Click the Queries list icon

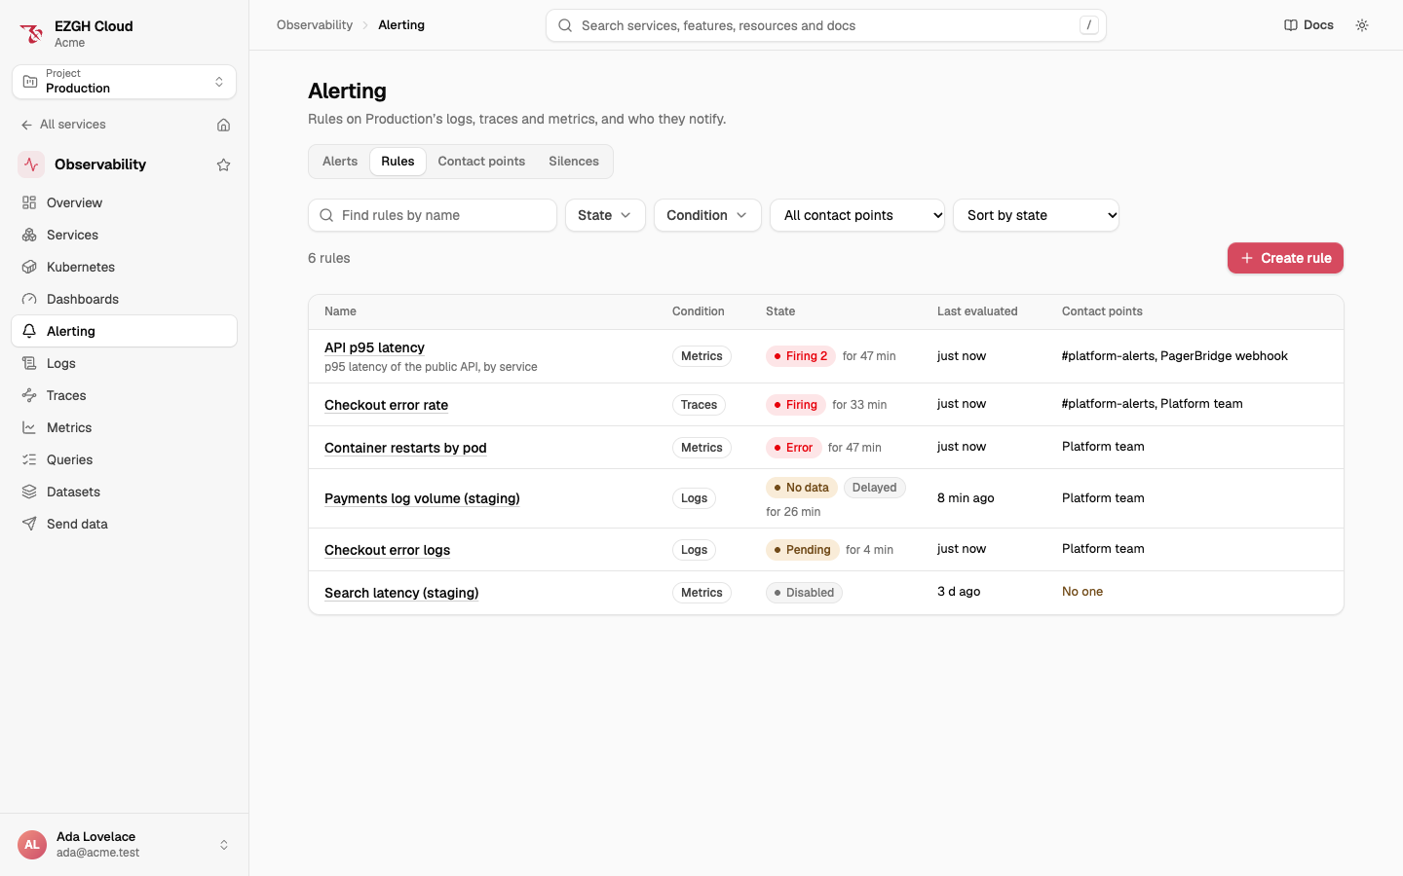29,459
